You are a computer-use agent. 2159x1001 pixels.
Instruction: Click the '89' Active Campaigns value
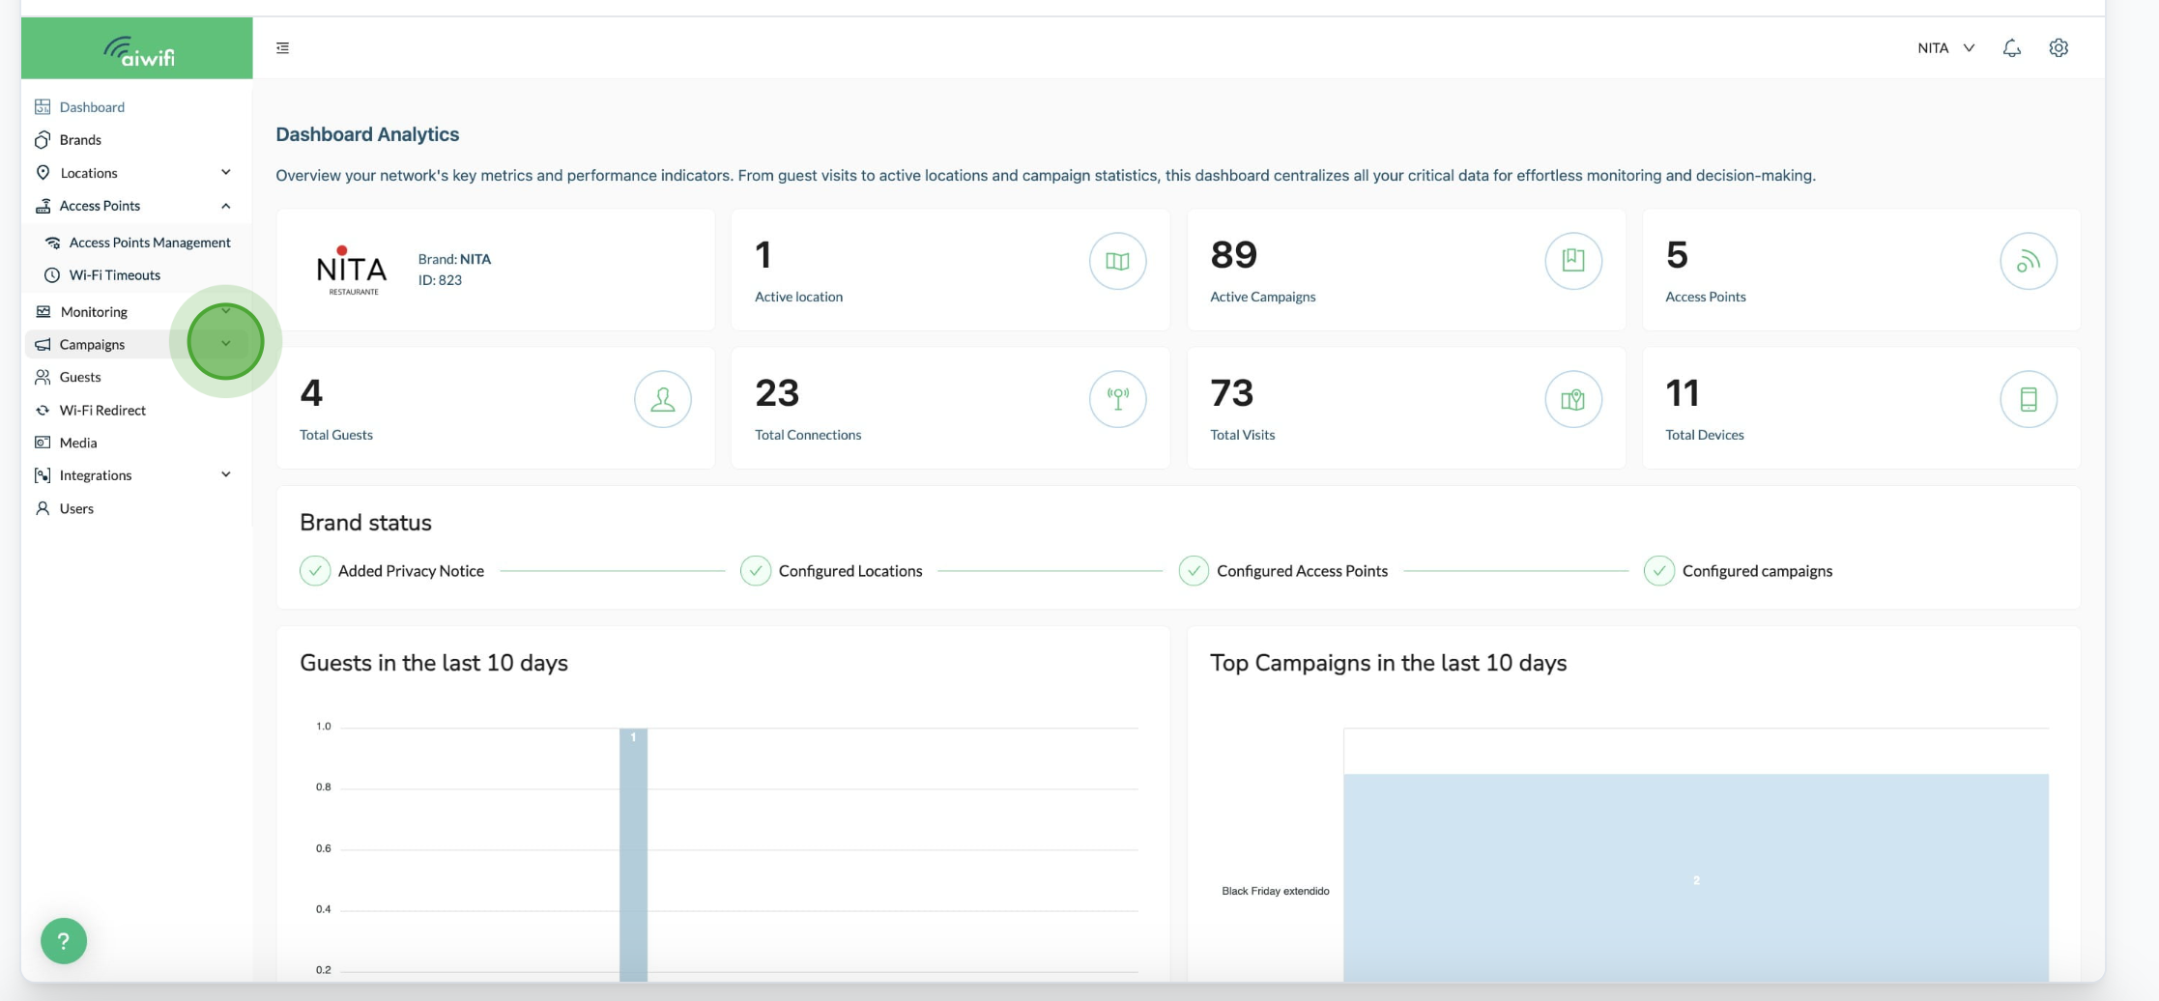pyautogui.click(x=1233, y=255)
